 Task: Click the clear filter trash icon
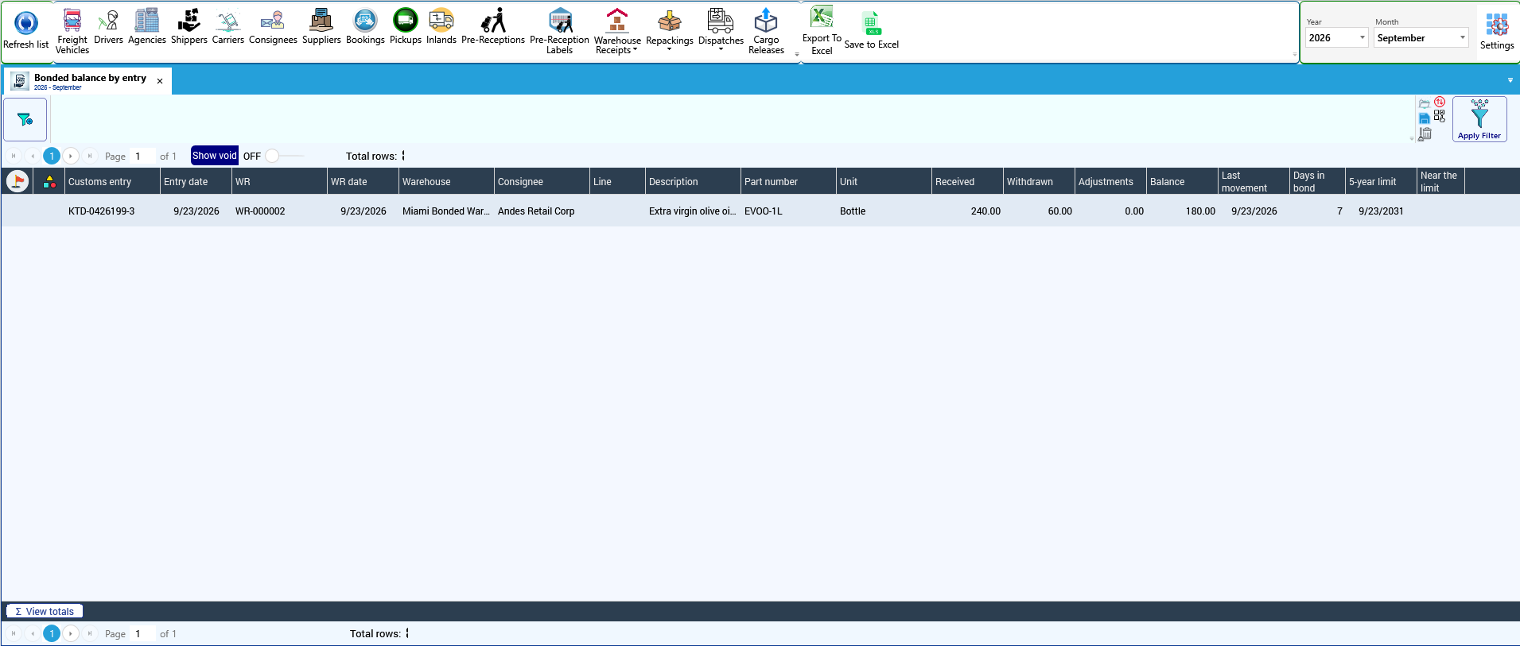pos(1425,133)
